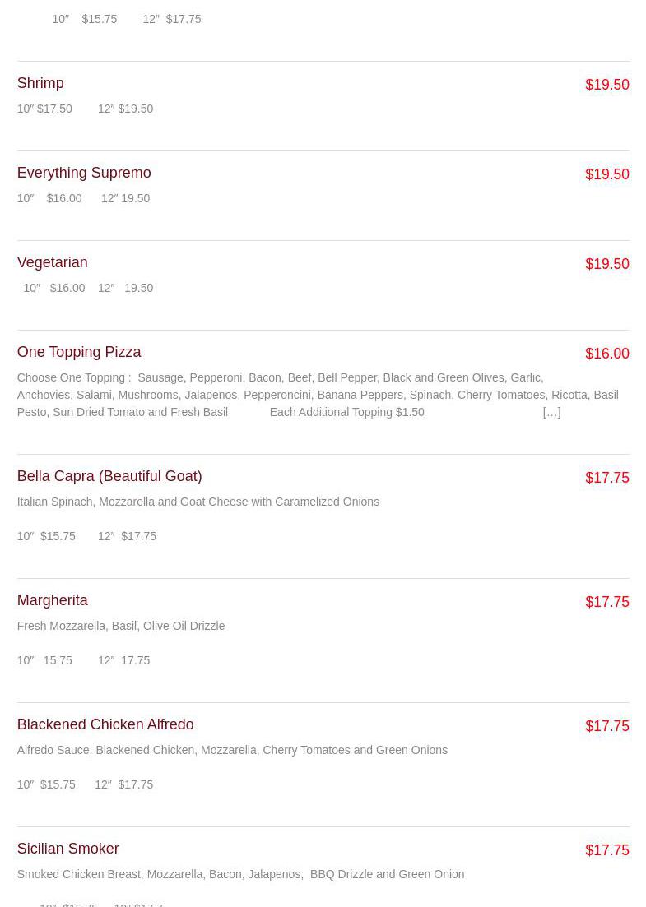Open the One Topping Pizza item
Screen dimensions: 646x907
coord(79,352)
